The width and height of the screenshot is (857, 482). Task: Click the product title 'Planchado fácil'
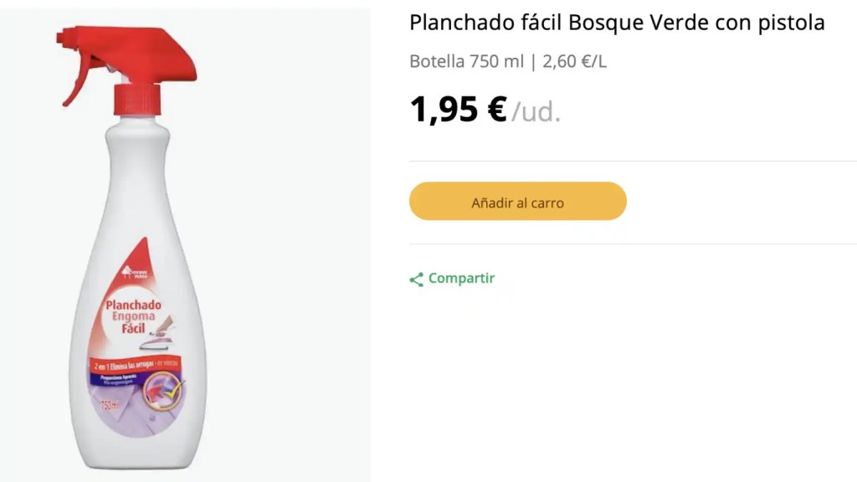[486, 23]
